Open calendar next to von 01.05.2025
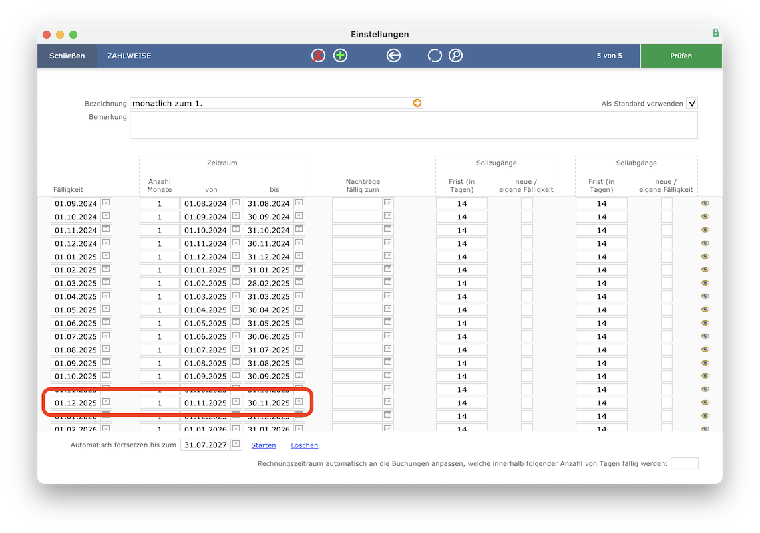 point(236,322)
